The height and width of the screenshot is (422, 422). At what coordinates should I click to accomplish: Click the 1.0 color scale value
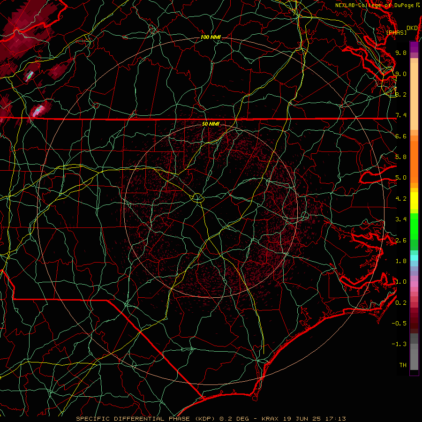click(401, 282)
